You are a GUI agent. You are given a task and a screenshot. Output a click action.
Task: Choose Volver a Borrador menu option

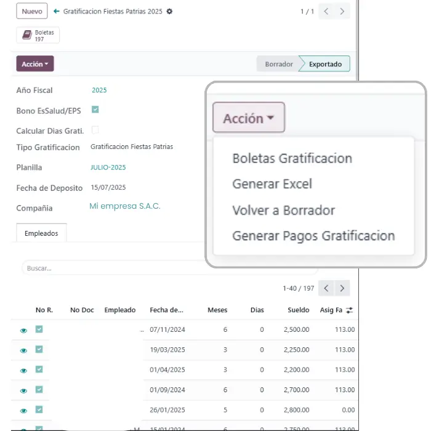pos(283,210)
